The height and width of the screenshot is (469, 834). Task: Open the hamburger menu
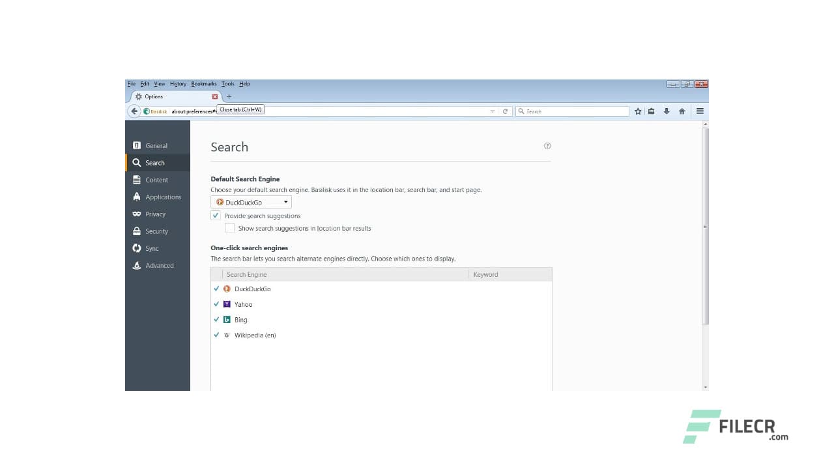click(x=700, y=111)
